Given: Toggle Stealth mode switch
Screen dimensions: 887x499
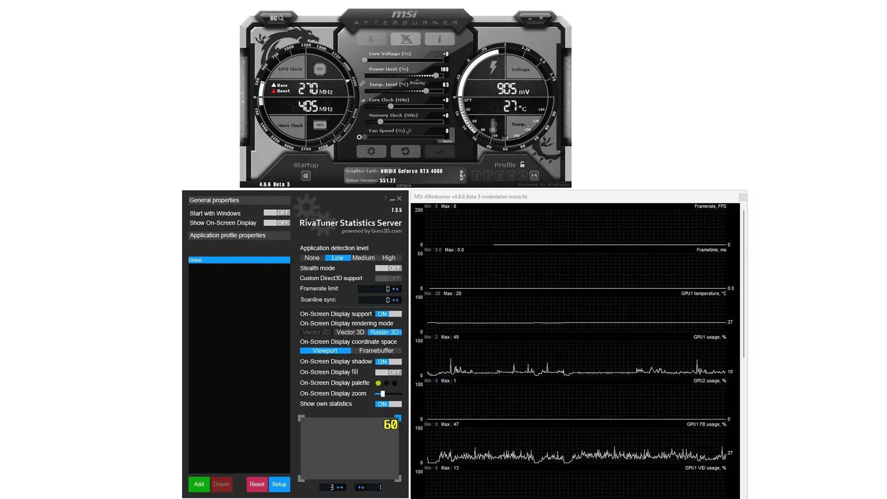Looking at the screenshot, I should point(389,268).
